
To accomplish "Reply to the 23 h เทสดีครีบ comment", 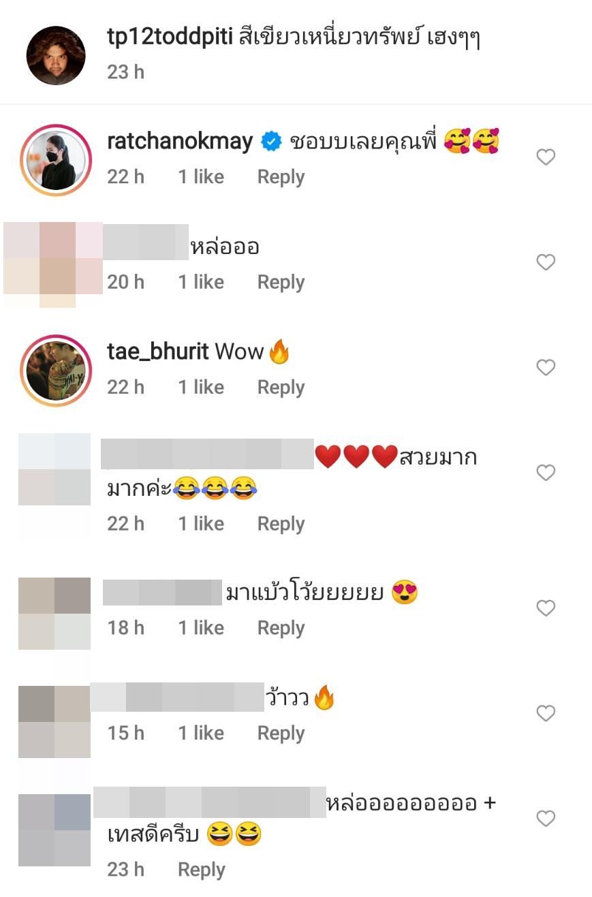I will pyautogui.click(x=201, y=870).
